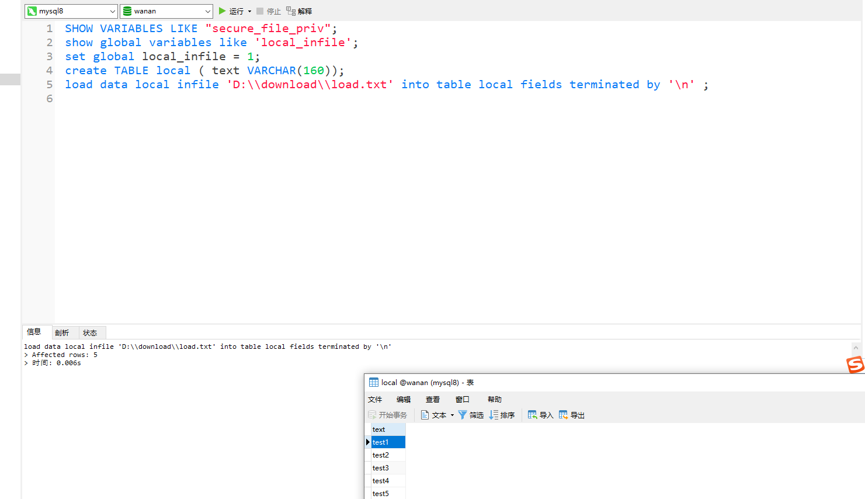Click the table icon in local window title
This screenshot has width=865, height=499.
[374, 383]
